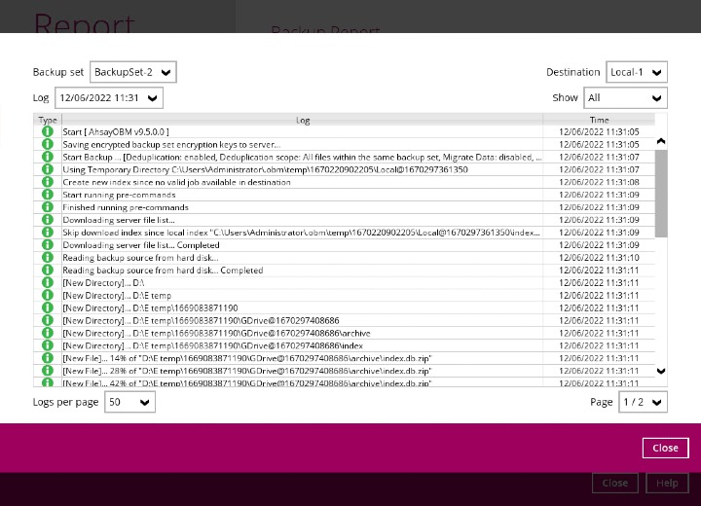This screenshot has width=701, height=506.
Task: Click time cell 12/06/2022 11:31:08
Action: 599,182
